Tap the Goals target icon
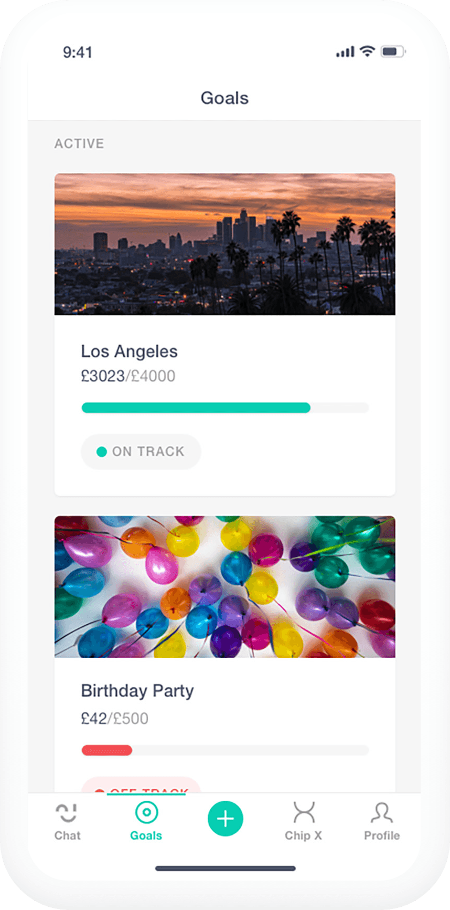 146,812
